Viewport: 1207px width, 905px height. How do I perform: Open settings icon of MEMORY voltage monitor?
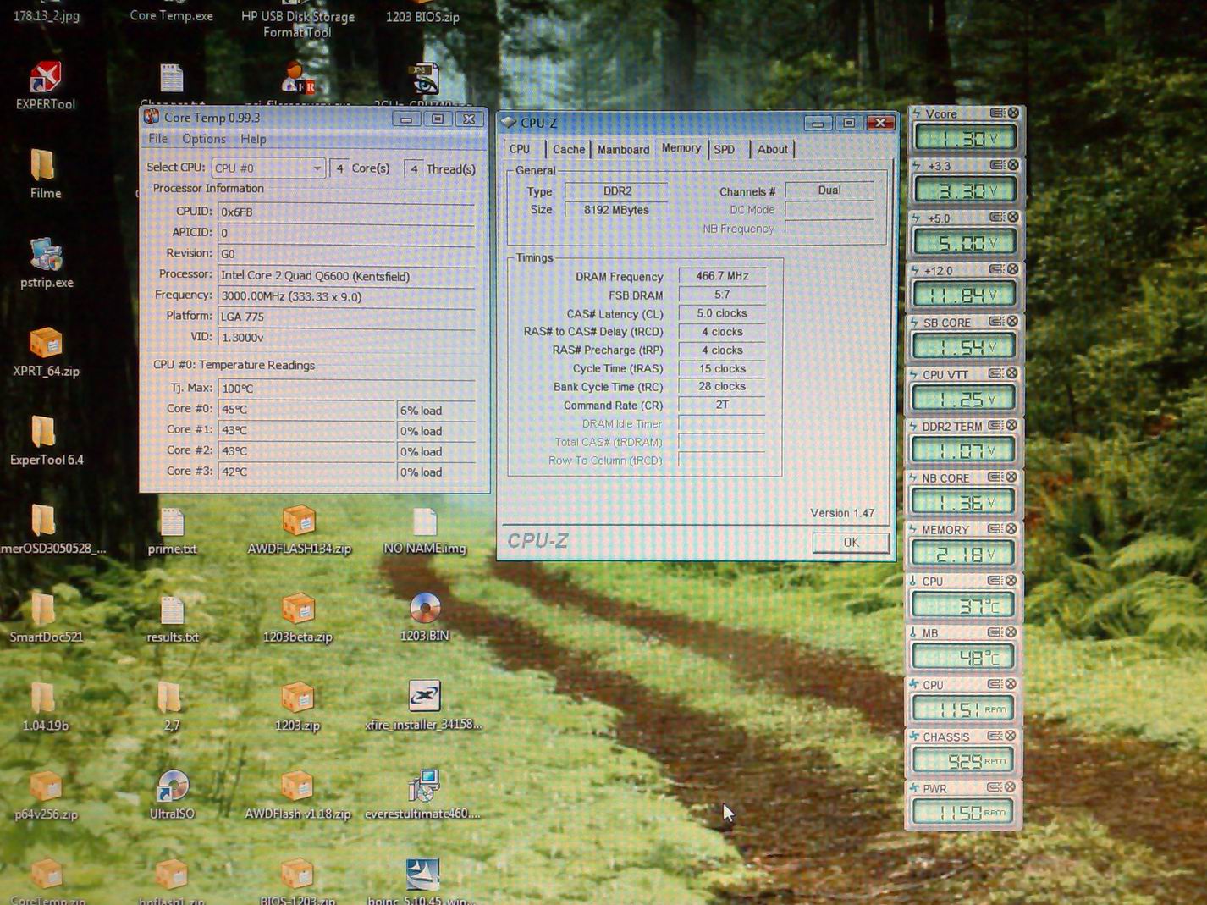[996, 528]
